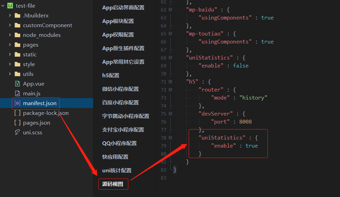Screen dimensions: 340x197
Task: Fold the router block at line 72
Action: tap(171, 89)
